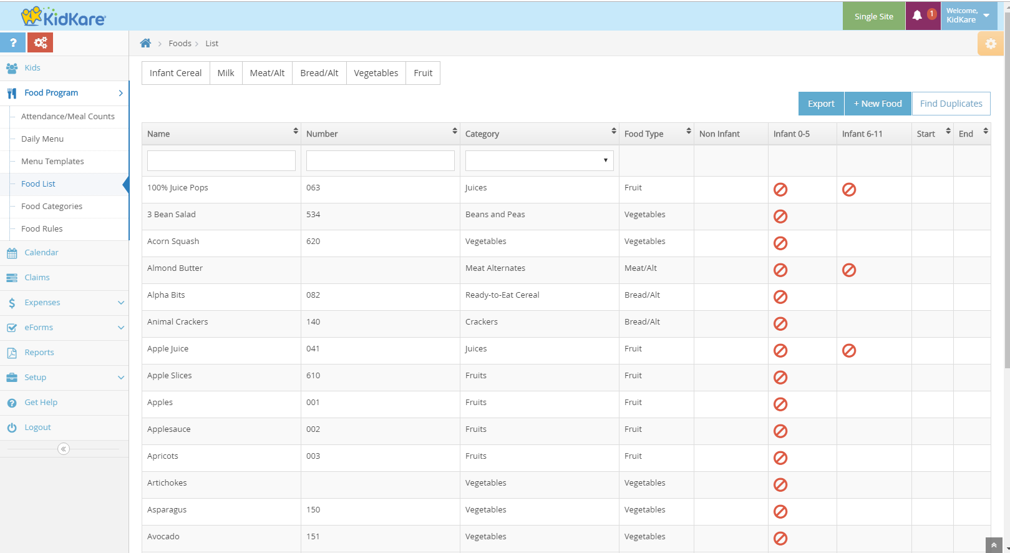Click the Kids group icon in sidebar
The width and height of the screenshot is (1010, 553).
12,68
